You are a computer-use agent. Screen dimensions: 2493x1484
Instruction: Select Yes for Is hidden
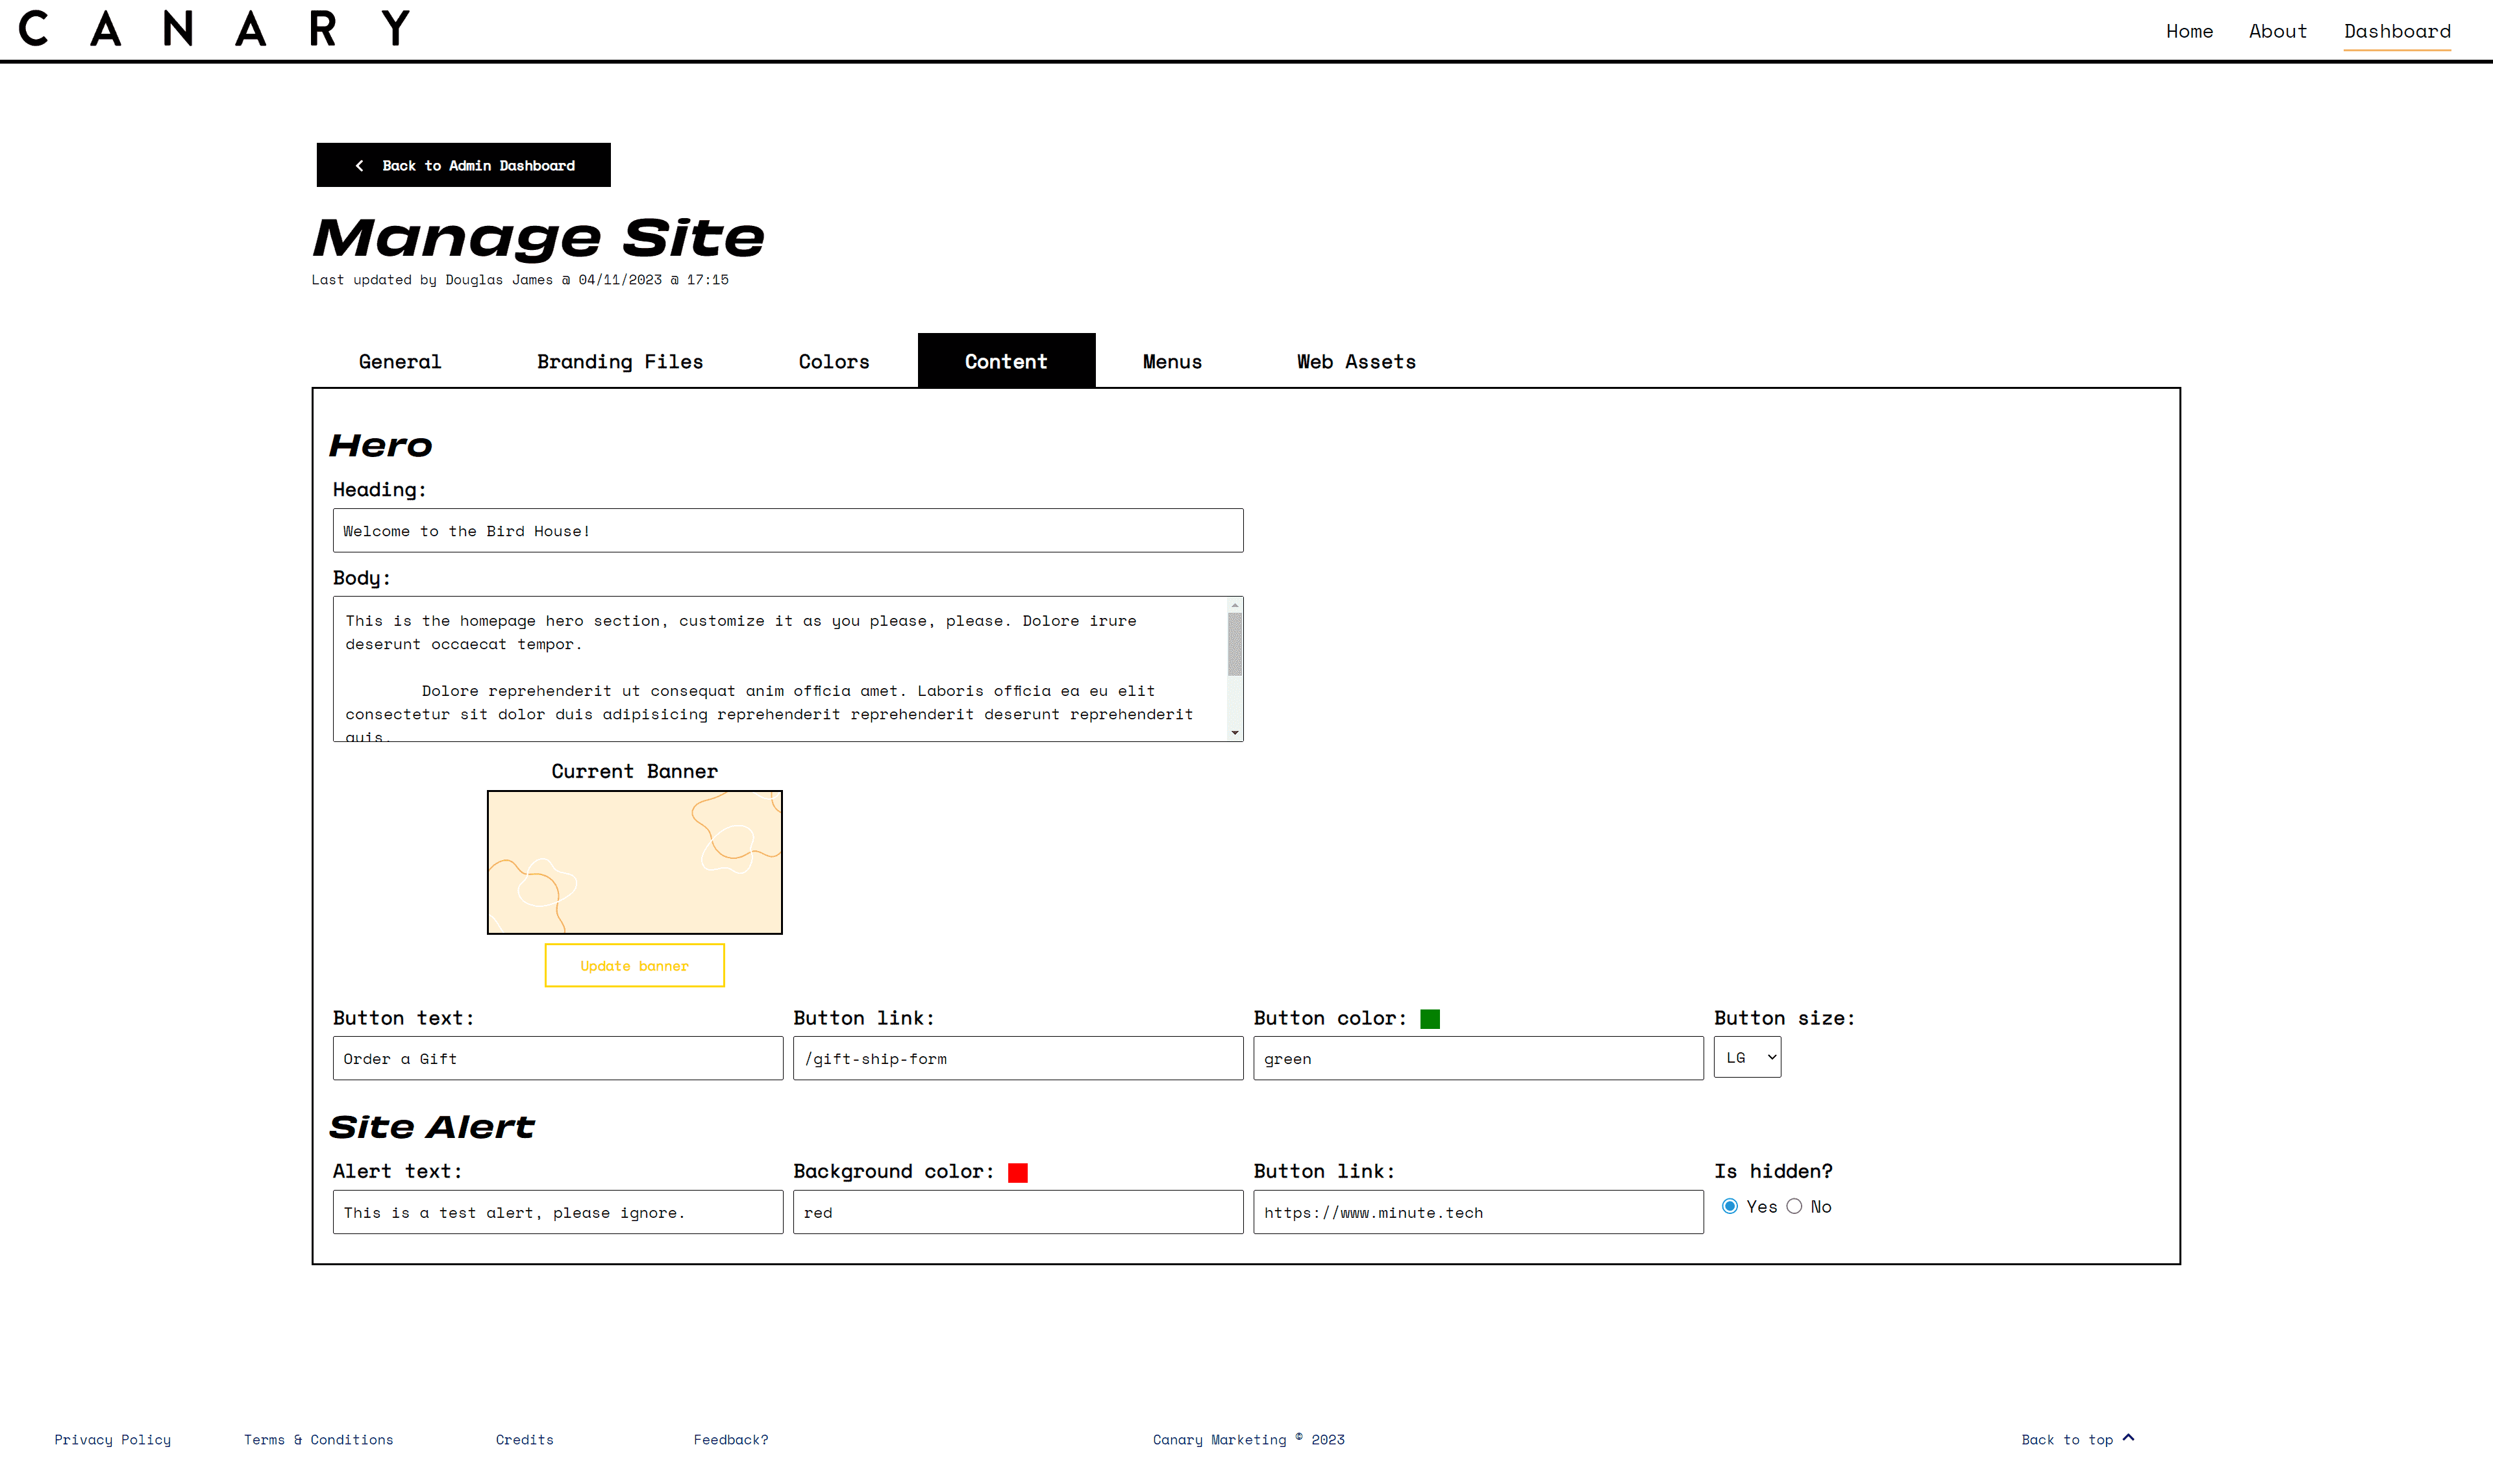point(1730,1207)
